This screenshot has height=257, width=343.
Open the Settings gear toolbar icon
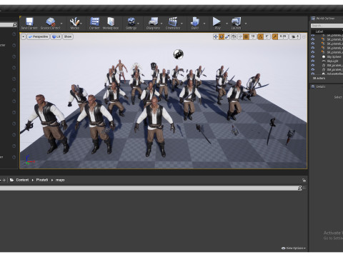tap(131, 24)
